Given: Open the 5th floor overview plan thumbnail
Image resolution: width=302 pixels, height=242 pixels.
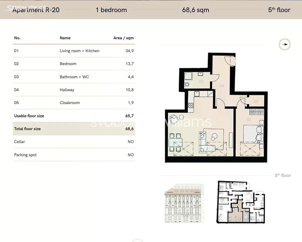Looking at the screenshot, I should (x=241, y=202).
